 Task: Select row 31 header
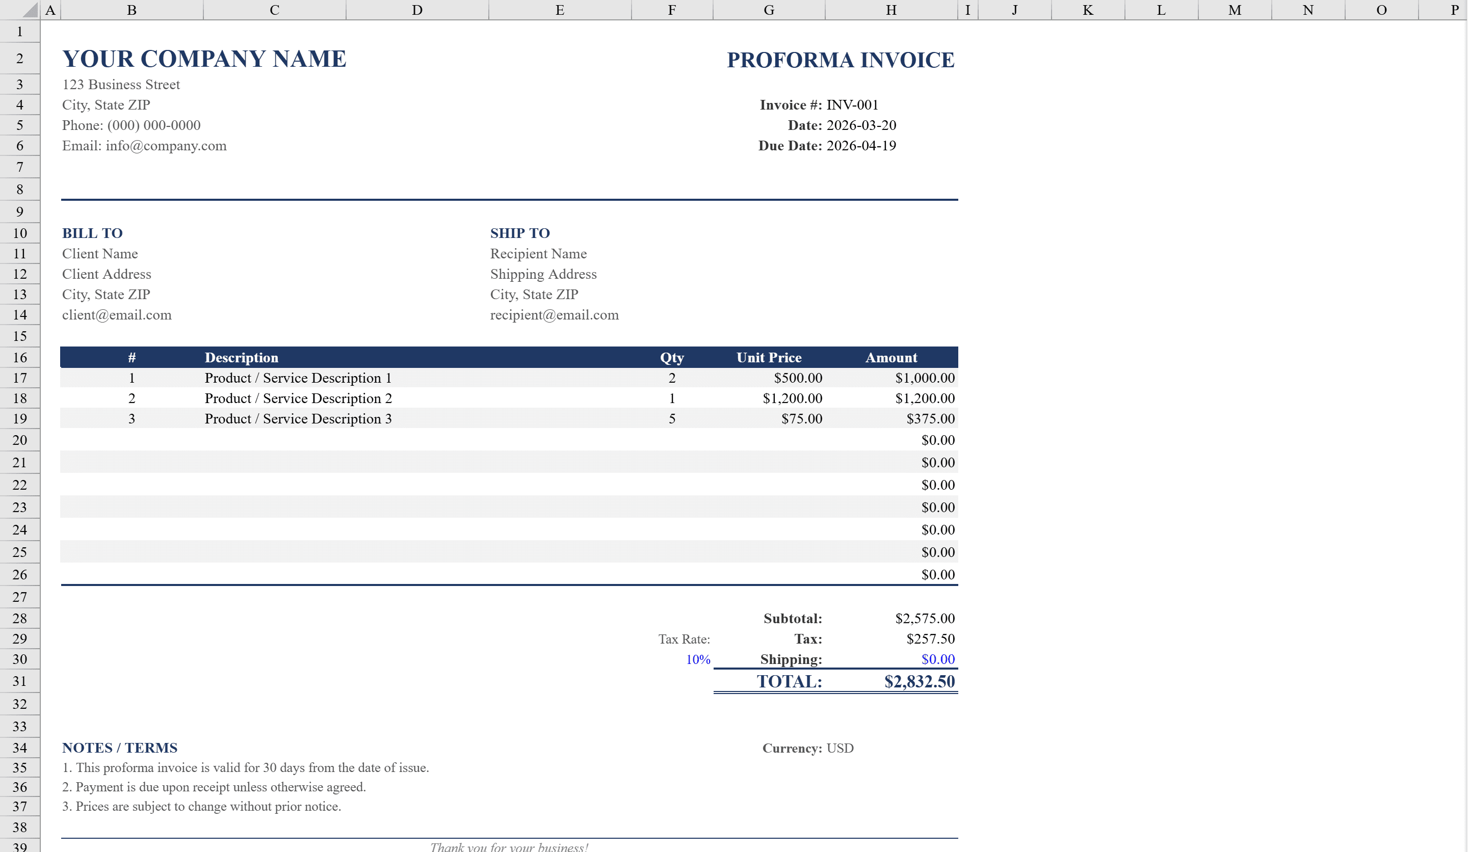20,681
